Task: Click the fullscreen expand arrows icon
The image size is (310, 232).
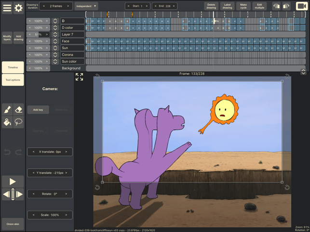Action: (x=79, y=77)
